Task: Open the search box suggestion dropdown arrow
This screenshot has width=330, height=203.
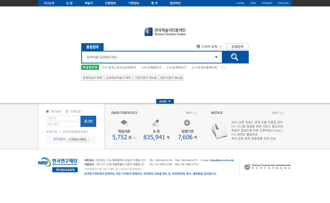Action: point(216,57)
